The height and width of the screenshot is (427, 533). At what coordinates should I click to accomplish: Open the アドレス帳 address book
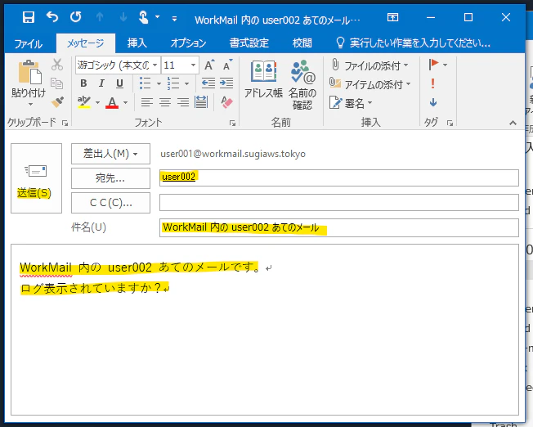(263, 80)
